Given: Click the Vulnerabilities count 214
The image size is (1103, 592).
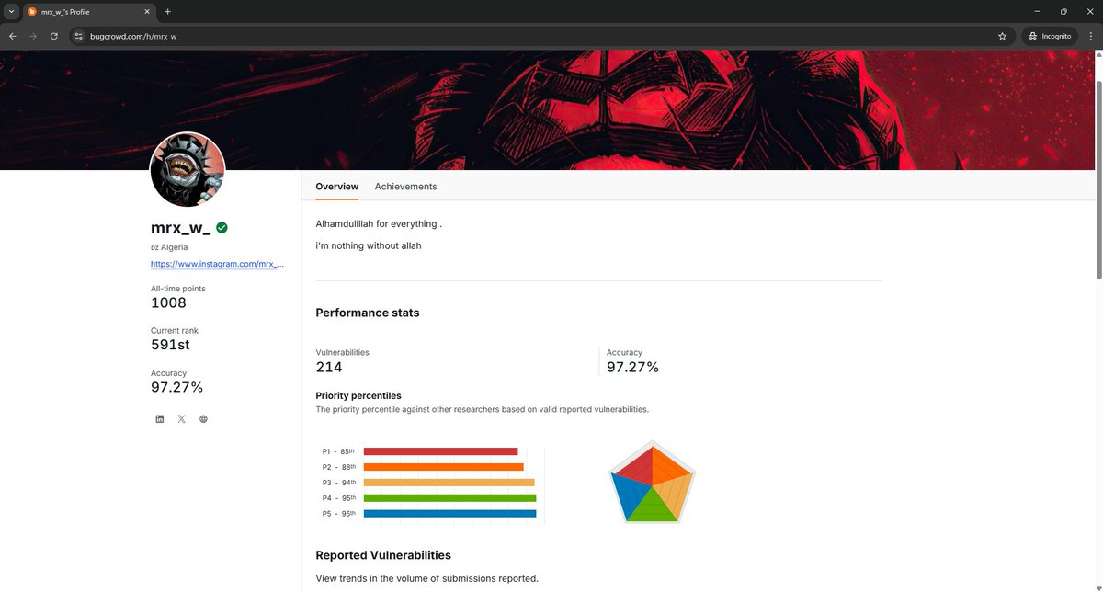Looking at the screenshot, I should click(329, 367).
